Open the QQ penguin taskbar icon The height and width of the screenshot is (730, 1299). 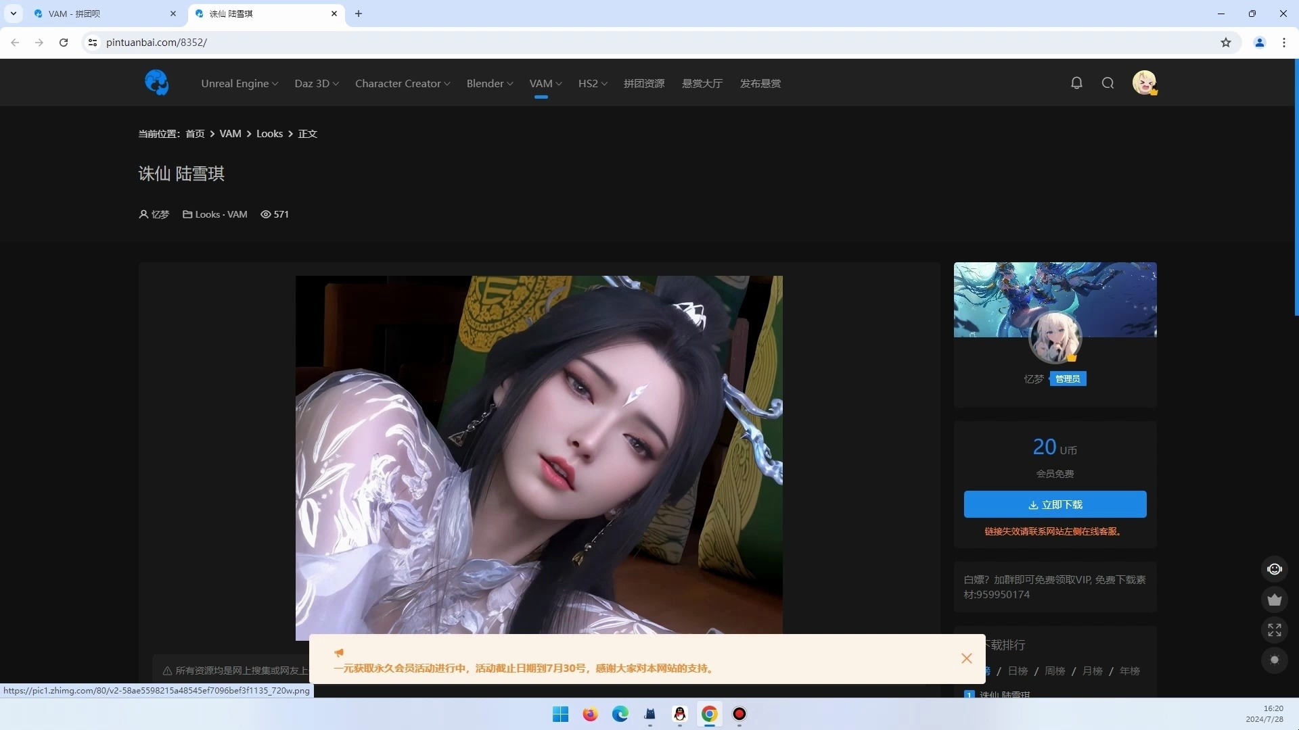tap(680, 714)
